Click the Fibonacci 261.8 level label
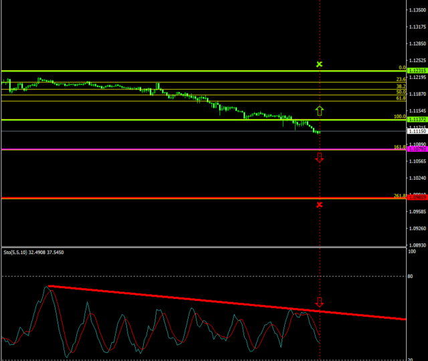 click(x=399, y=196)
